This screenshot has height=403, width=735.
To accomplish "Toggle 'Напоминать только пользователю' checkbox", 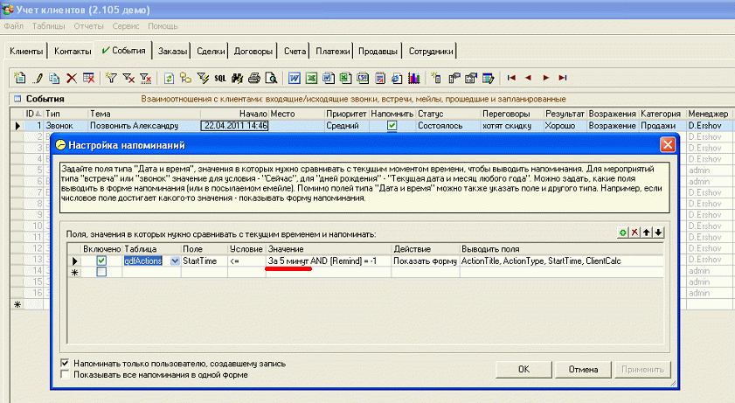I will pos(66,363).
